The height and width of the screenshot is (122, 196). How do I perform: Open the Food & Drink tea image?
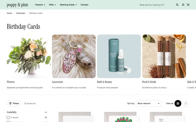pos(164,56)
